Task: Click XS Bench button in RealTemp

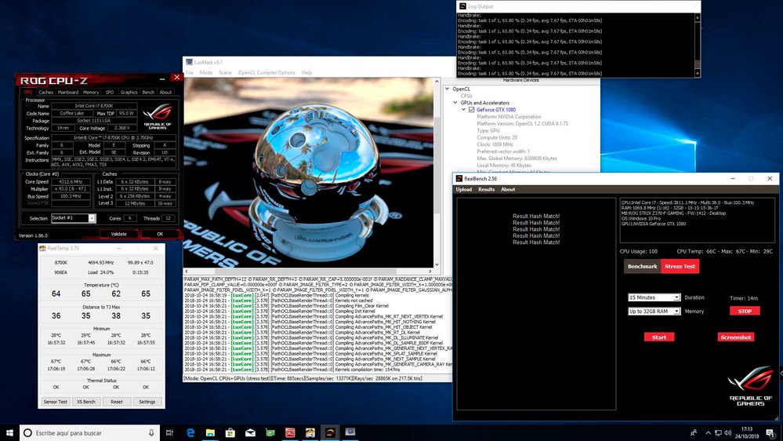Action: click(x=86, y=402)
